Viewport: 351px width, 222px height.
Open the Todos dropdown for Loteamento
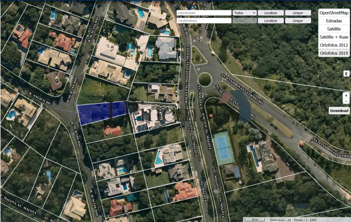[244, 13]
